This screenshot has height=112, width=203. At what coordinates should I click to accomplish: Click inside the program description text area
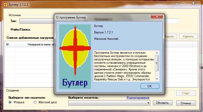(x=124, y=66)
